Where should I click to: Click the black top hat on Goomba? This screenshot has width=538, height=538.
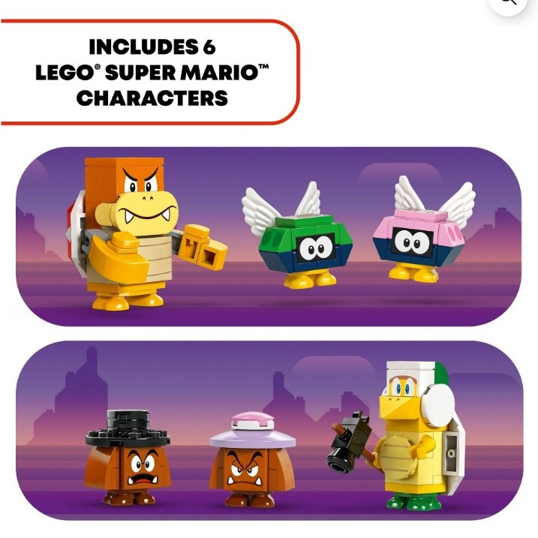pyautogui.click(x=128, y=428)
